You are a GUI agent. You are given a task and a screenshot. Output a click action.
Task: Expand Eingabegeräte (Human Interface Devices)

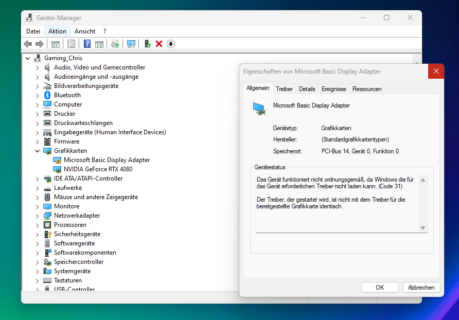coord(37,132)
